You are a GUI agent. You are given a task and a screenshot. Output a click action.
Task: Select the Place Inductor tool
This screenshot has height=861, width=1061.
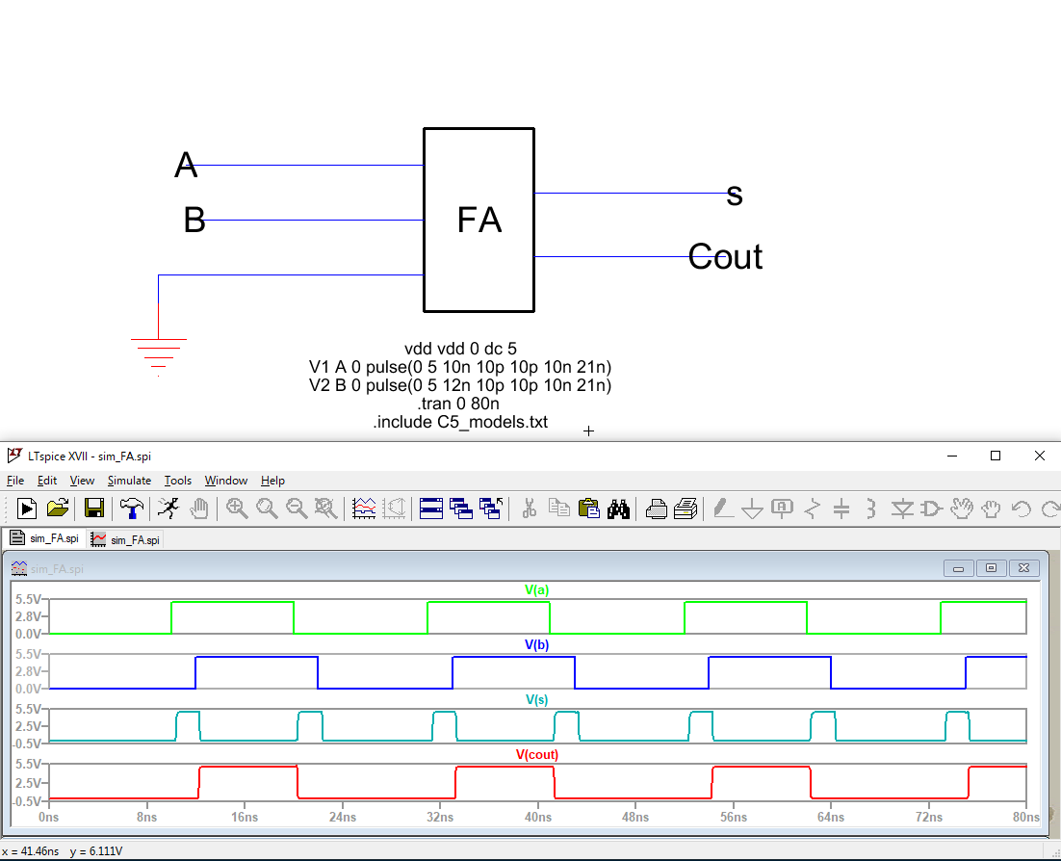point(871,509)
